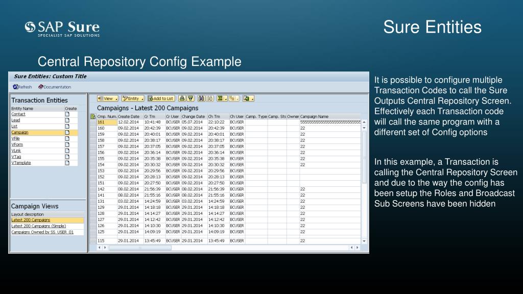Select Campaigns Owned by SS_USER_01 view
The image size is (523, 294).
(x=42, y=232)
